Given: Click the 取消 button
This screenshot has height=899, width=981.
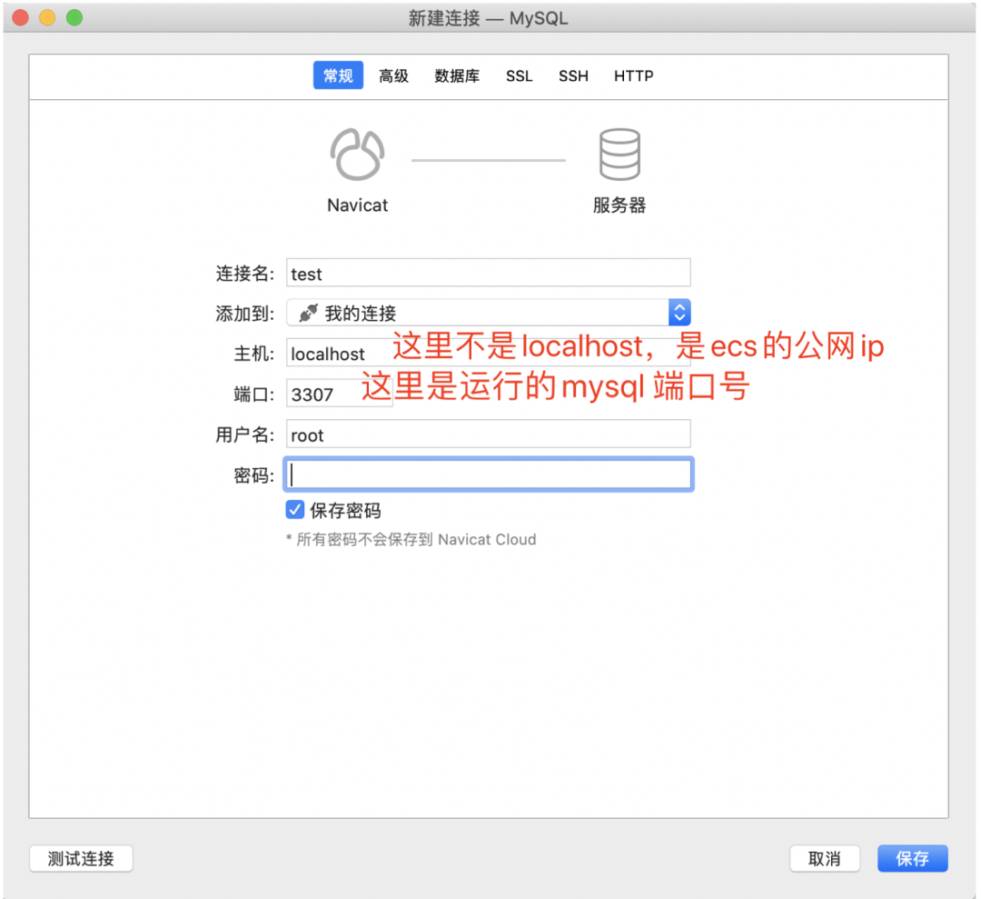Looking at the screenshot, I should [824, 858].
